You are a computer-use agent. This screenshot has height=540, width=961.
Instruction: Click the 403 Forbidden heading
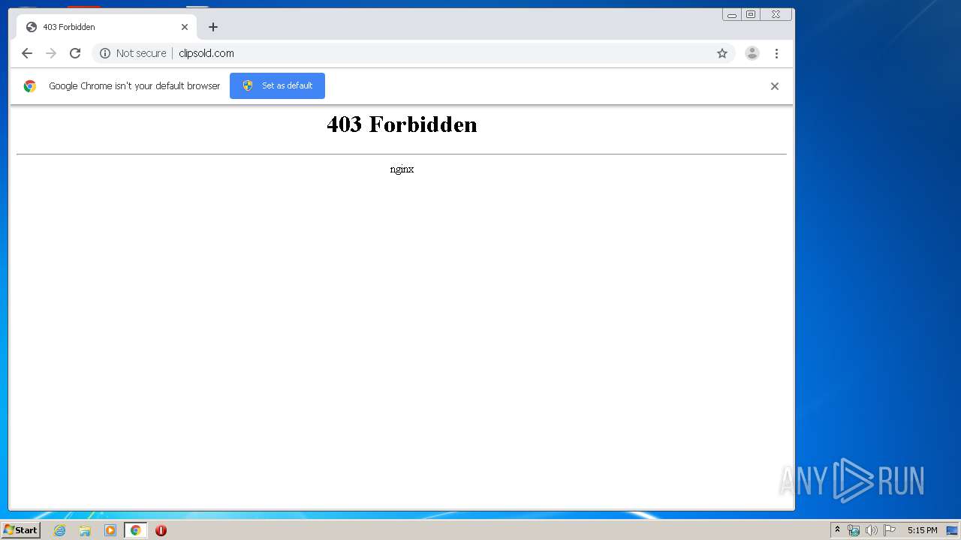[402, 124]
